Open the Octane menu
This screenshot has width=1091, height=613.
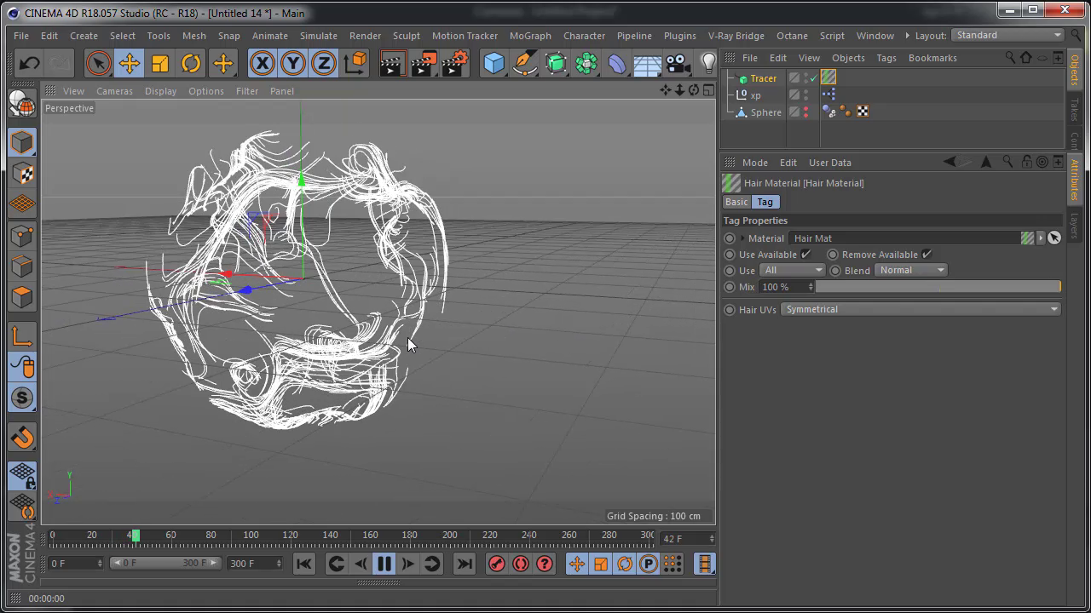[792, 36]
